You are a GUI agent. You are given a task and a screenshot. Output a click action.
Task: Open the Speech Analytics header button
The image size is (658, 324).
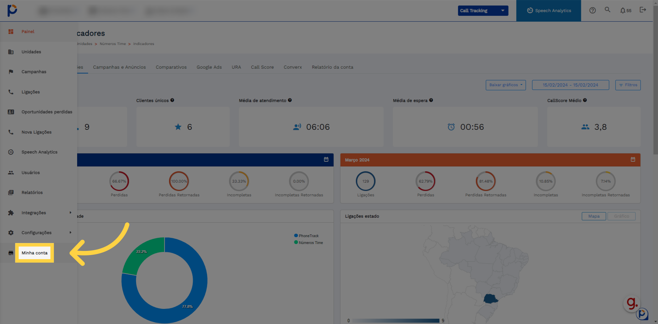click(x=549, y=11)
